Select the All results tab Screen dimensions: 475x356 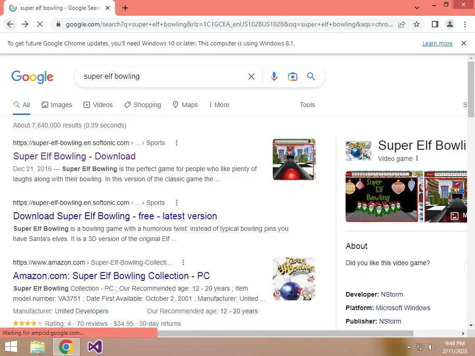pyautogui.click(x=21, y=105)
